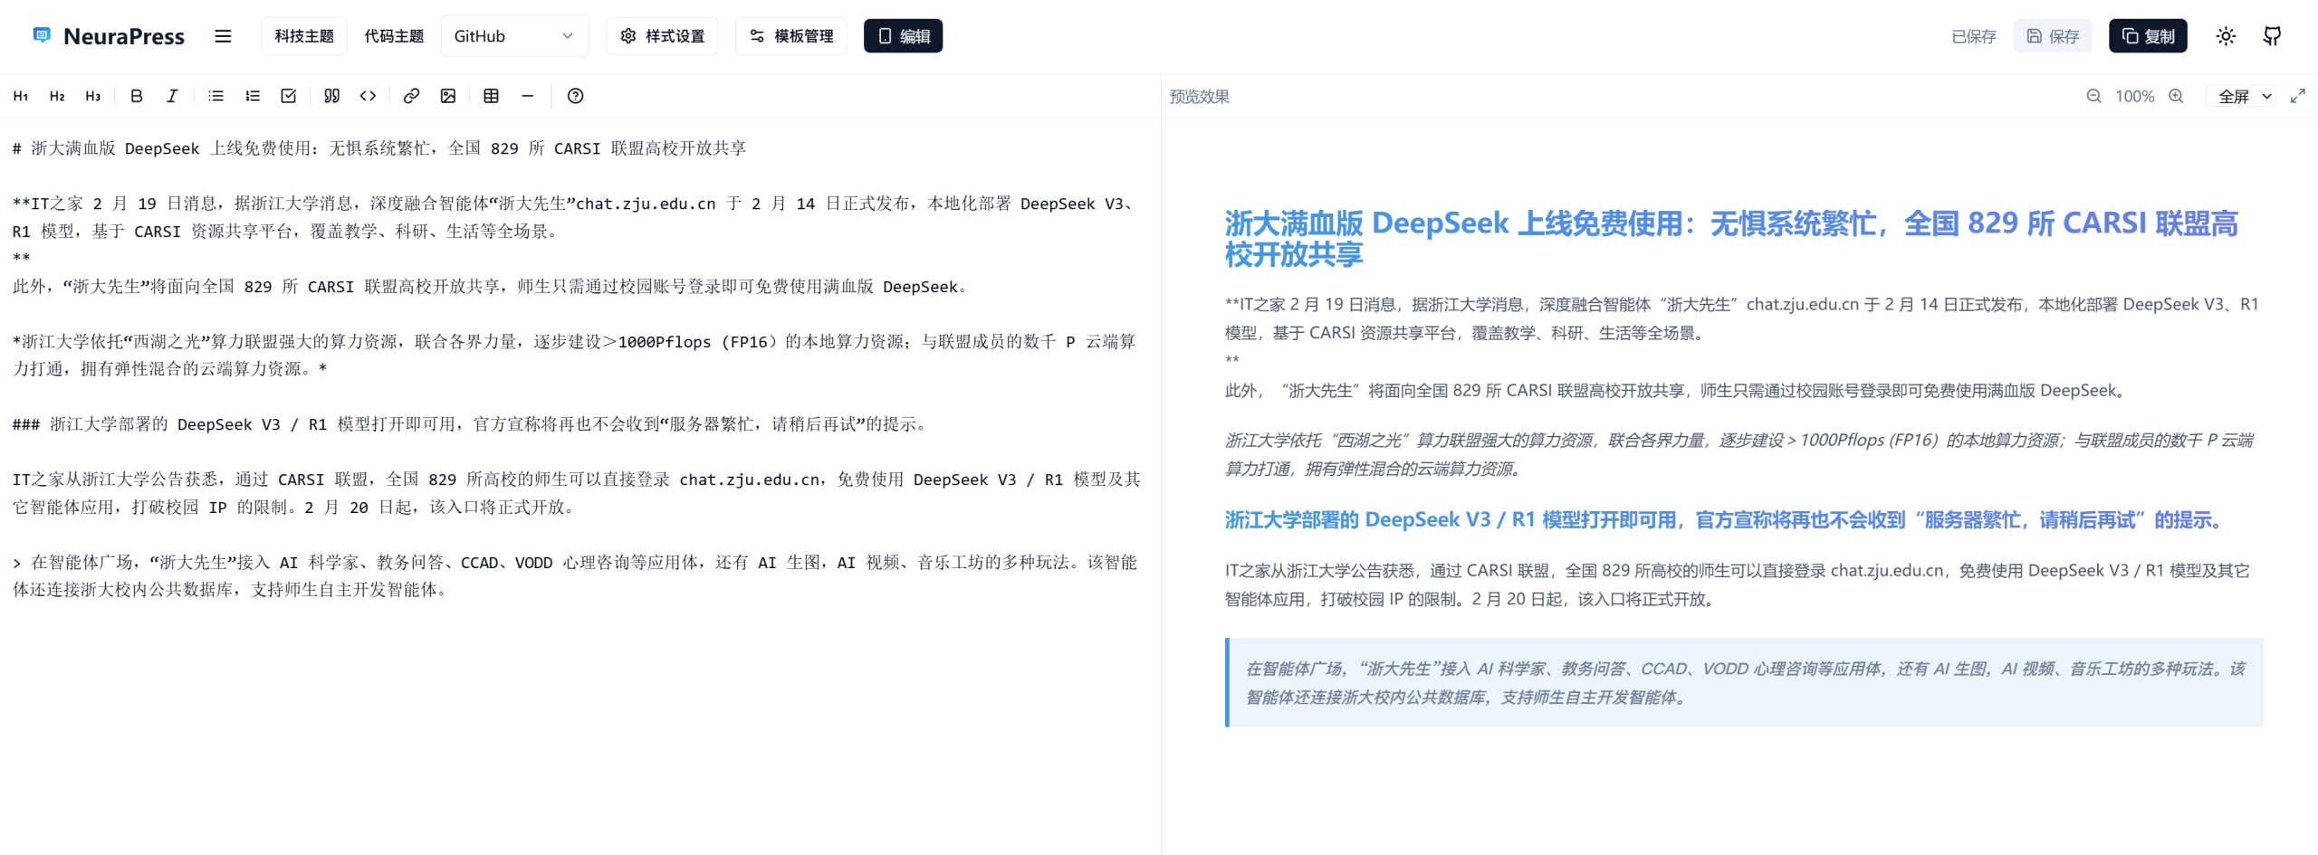Zoom out the preview
The image size is (2318, 855).
2093,96
